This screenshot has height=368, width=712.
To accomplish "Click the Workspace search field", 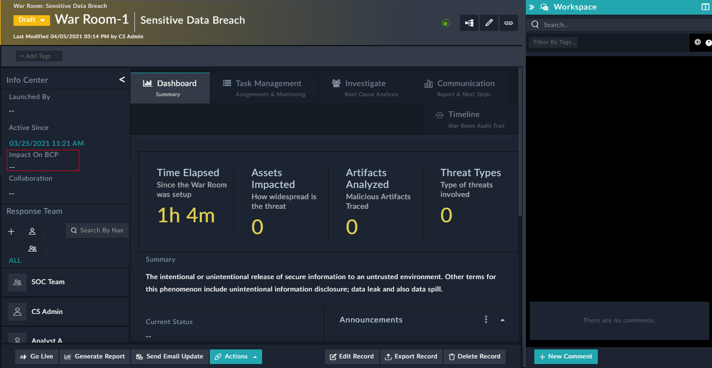I will pyautogui.click(x=619, y=25).
